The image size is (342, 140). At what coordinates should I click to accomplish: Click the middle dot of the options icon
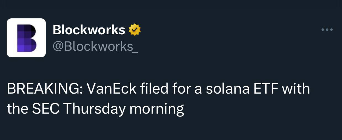[x=327, y=30]
